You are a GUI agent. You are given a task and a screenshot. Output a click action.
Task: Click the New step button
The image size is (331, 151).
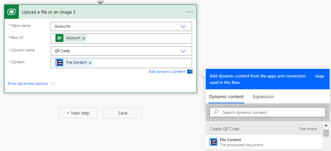[x=78, y=113]
